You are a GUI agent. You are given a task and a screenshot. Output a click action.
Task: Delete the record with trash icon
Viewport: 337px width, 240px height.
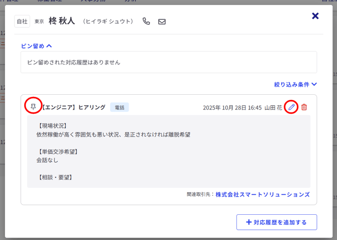(304, 107)
